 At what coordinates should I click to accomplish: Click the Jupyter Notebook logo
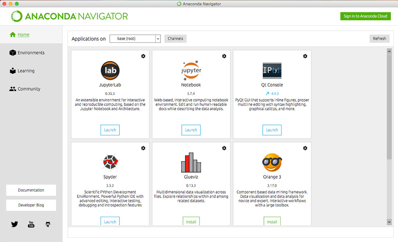click(191, 70)
